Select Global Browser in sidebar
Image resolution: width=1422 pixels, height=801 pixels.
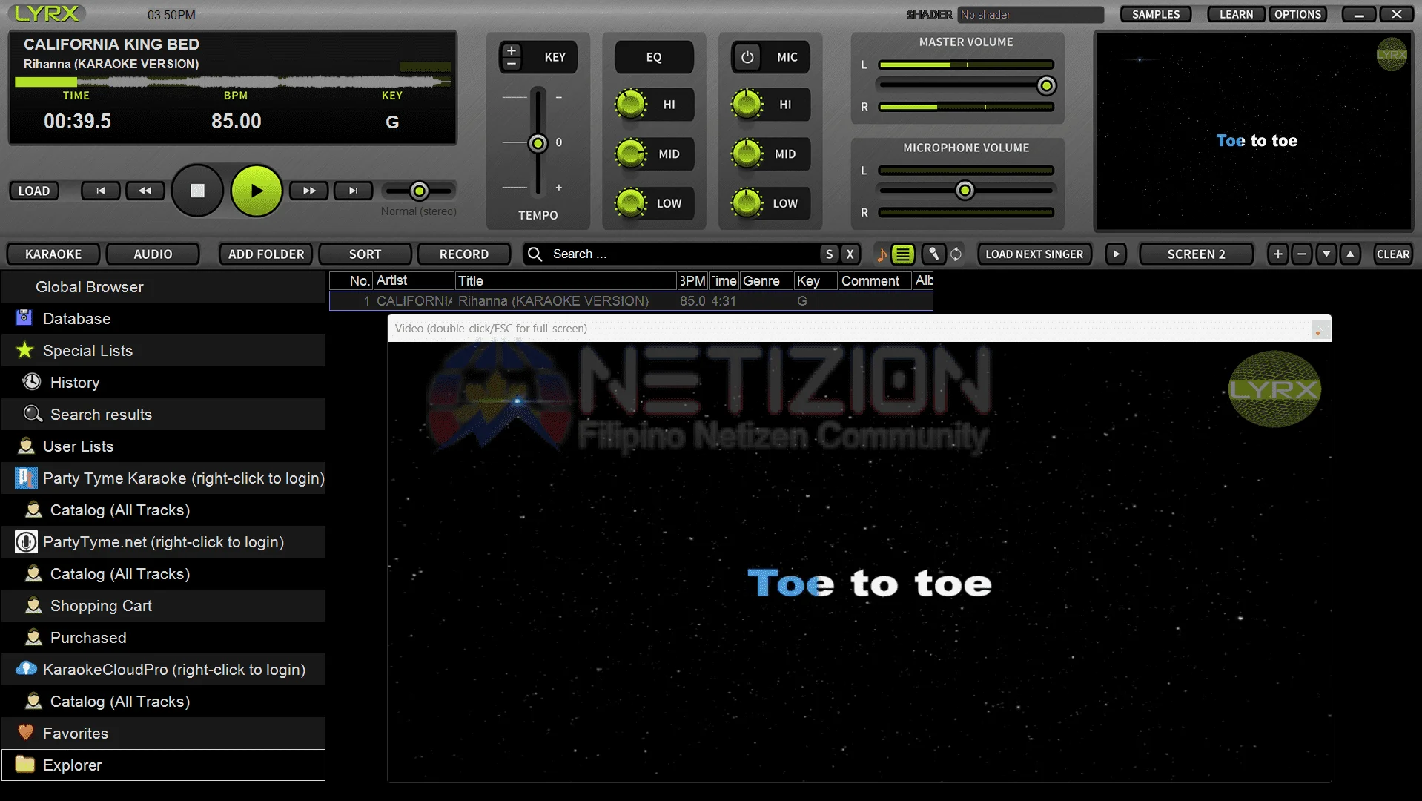[163, 287]
